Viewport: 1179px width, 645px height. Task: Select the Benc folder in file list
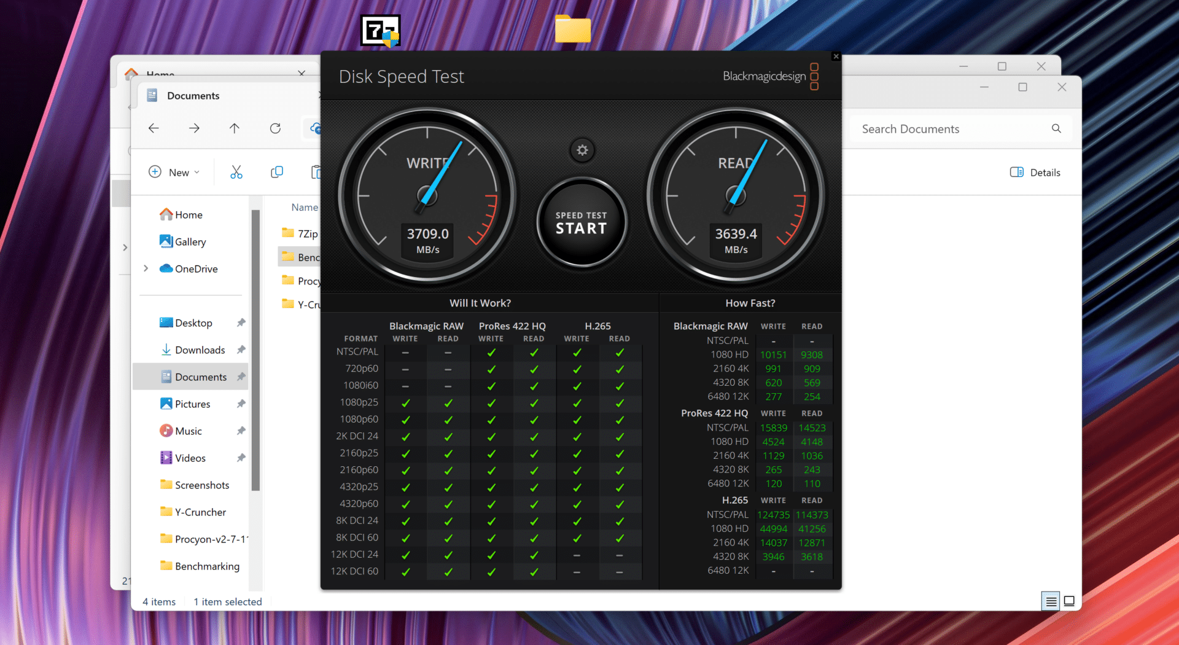300,257
